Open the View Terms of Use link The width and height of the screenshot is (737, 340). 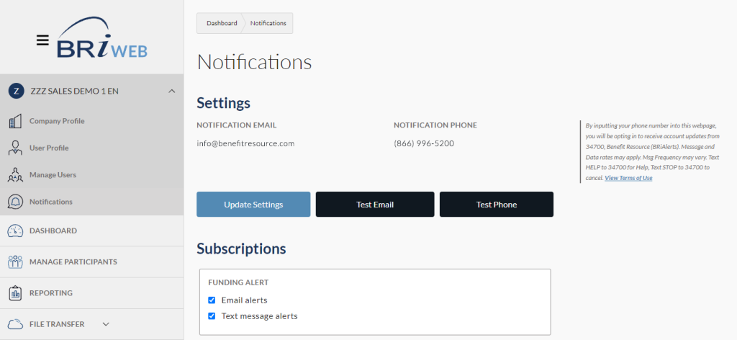(628, 178)
